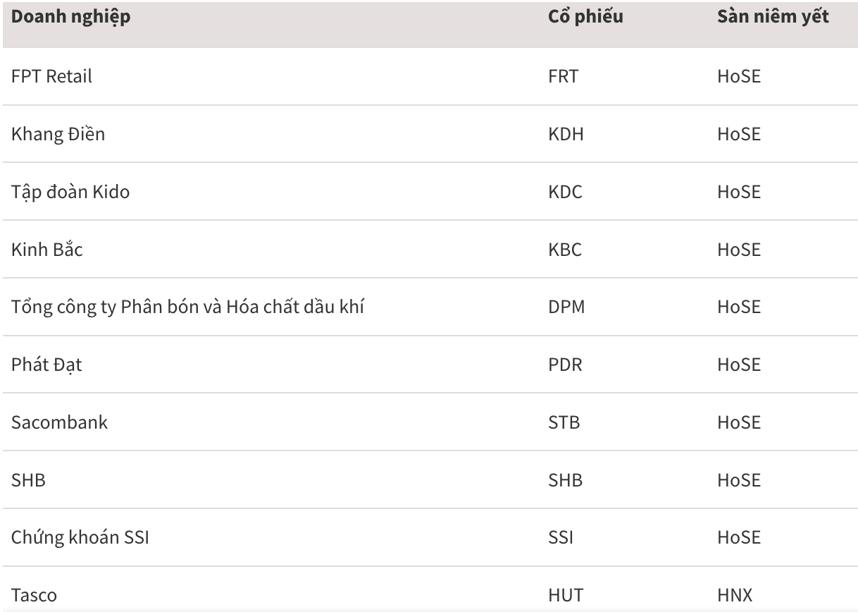Click the KBC stock symbol

(x=565, y=250)
